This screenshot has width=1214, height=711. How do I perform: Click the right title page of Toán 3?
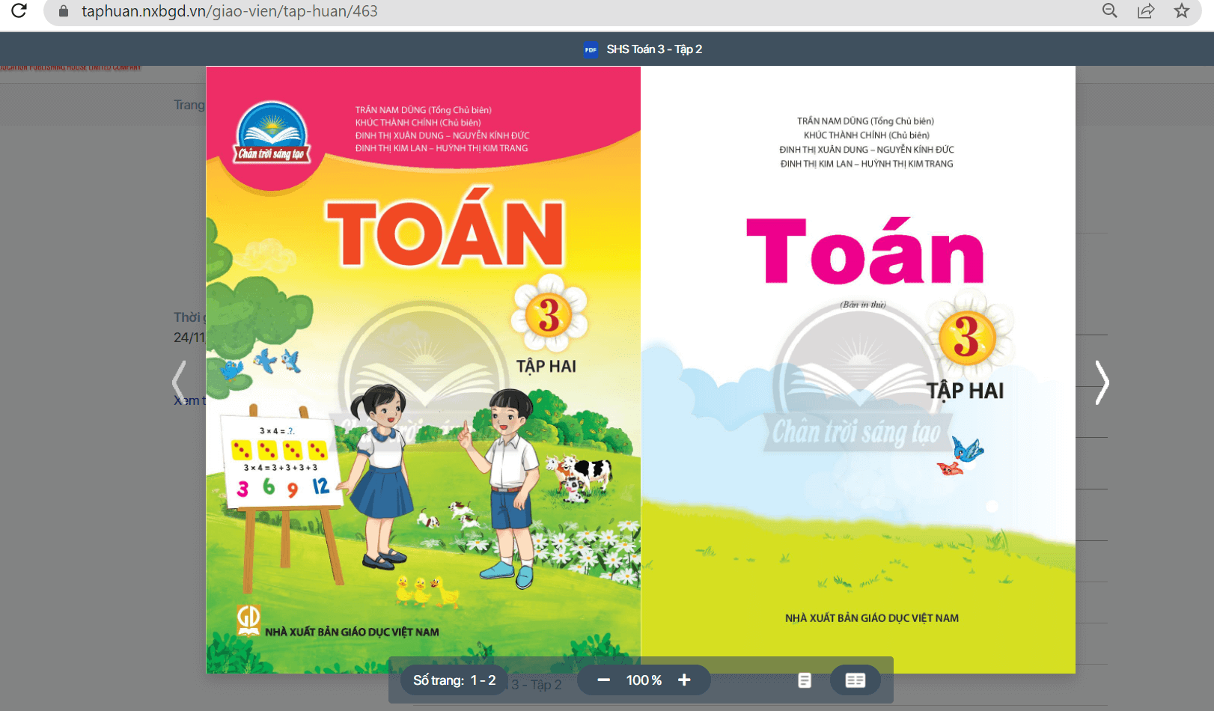pyautogui.click(x=858, y=370)
